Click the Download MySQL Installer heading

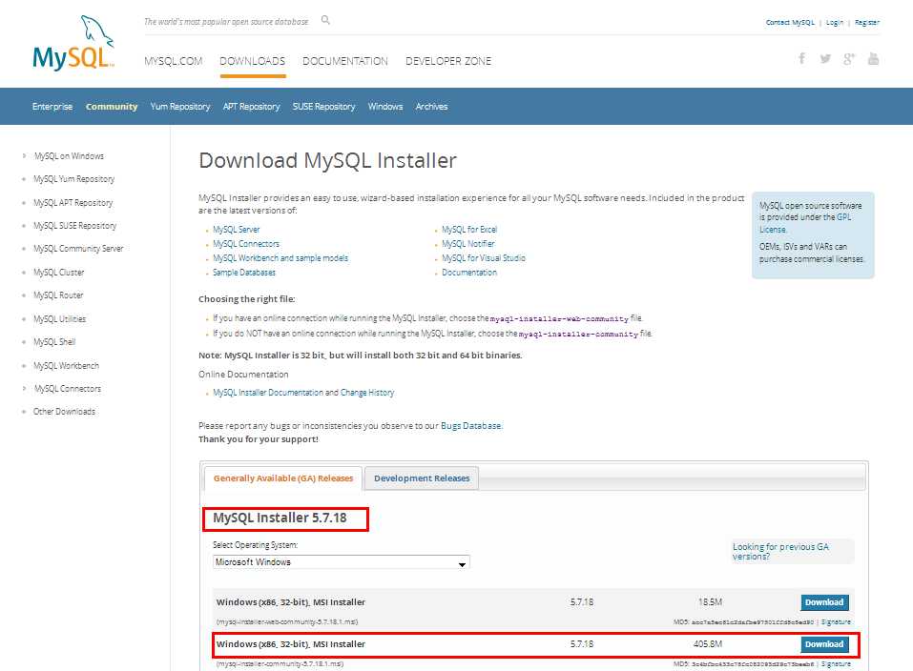coord(328,160)
